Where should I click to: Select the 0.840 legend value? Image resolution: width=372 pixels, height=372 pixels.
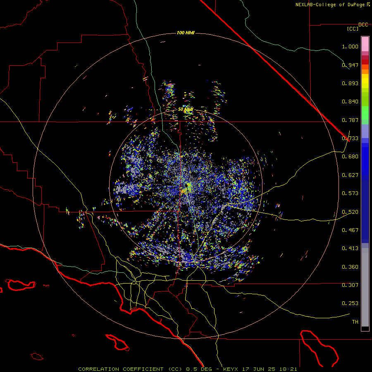[350, 102]
